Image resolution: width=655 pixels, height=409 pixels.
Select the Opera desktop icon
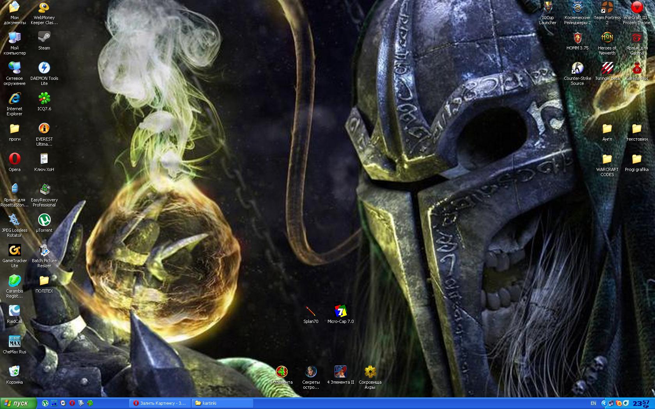click(14, 162)
